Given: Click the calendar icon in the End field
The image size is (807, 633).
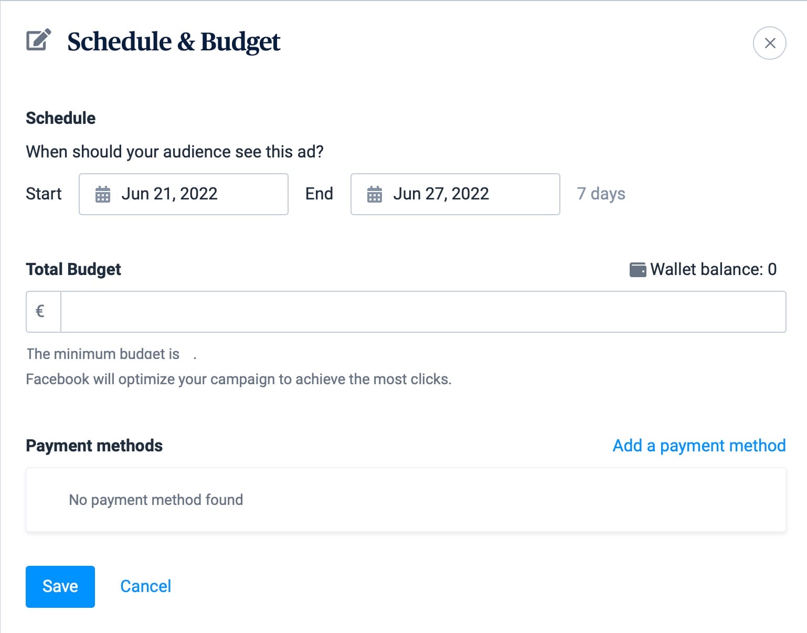Looking at the screenshot, I should tap(375, 194).
